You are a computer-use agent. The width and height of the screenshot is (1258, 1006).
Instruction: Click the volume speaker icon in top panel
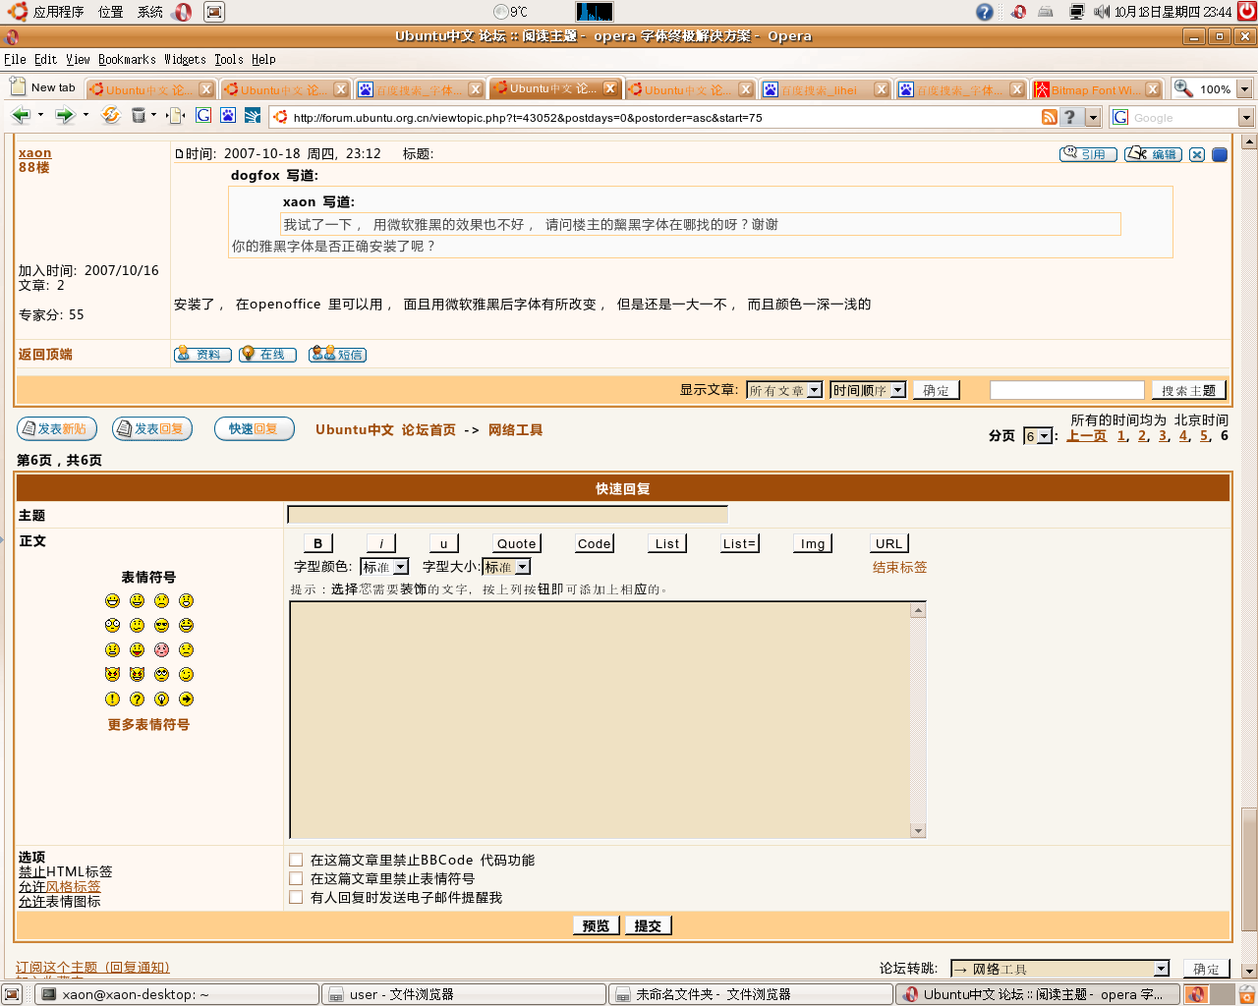point(1102,12)
